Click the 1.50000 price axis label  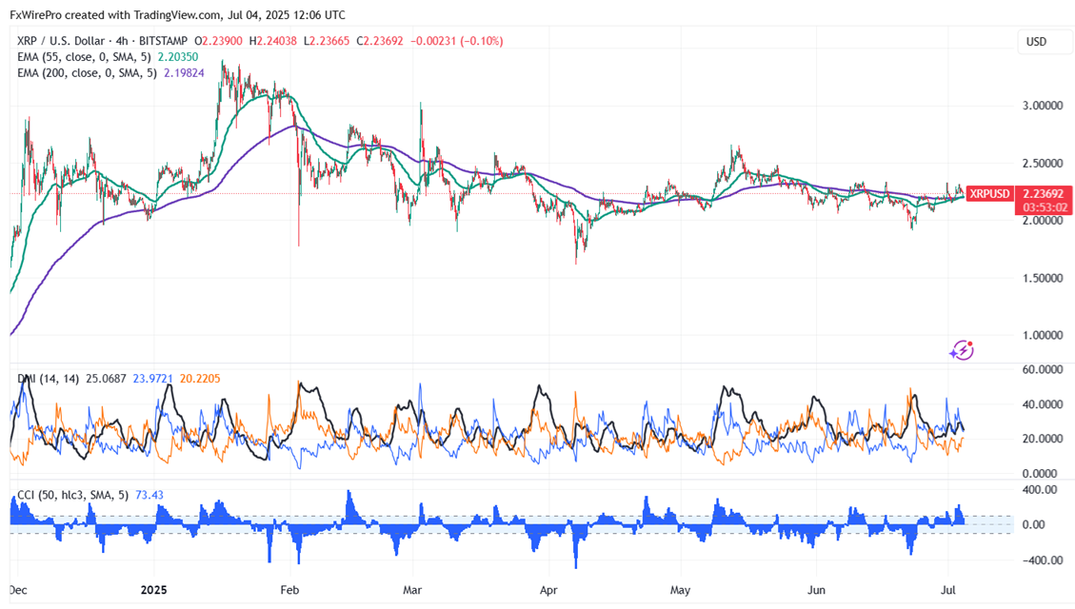[x=1042, y=278]
